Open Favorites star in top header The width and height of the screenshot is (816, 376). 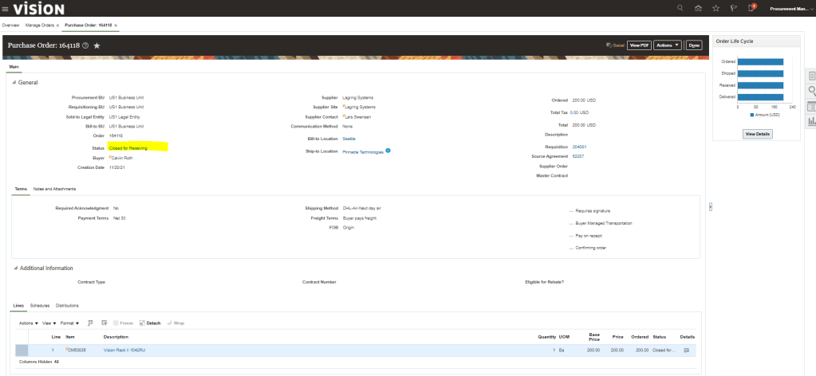click(x=715, y=8)
